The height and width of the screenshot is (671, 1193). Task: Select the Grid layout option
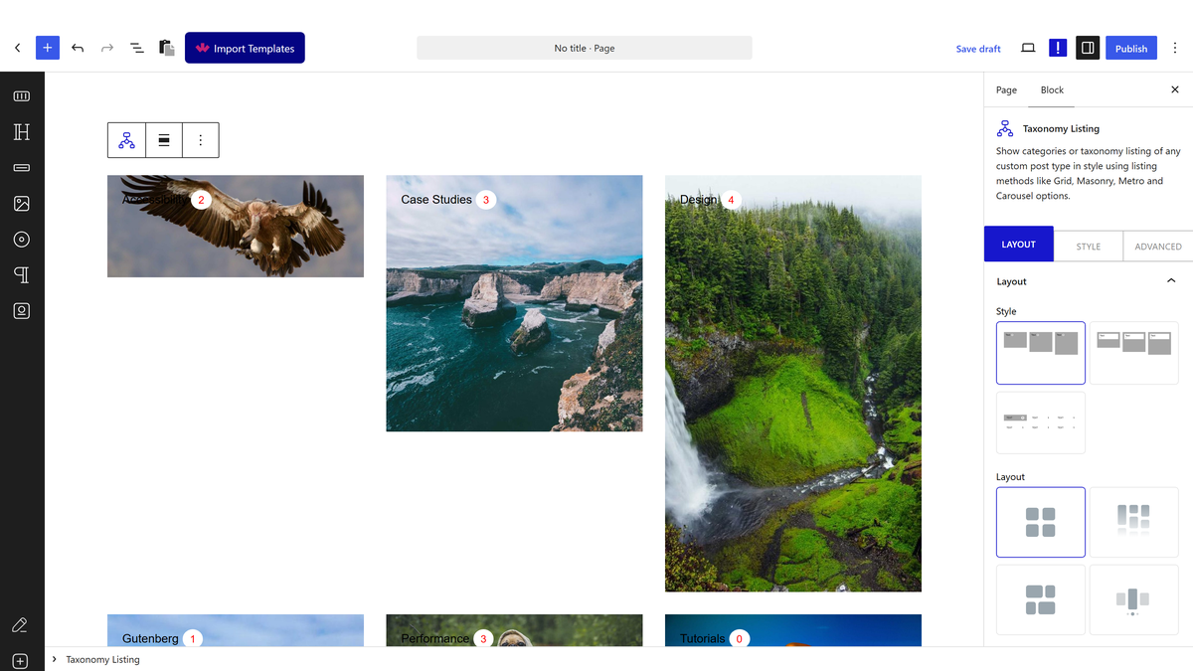coord(1041,522)
